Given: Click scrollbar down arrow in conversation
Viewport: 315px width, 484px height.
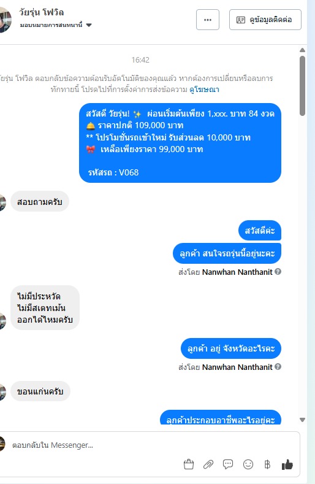Looking at the screenshot, I should (x=302, y=420).
